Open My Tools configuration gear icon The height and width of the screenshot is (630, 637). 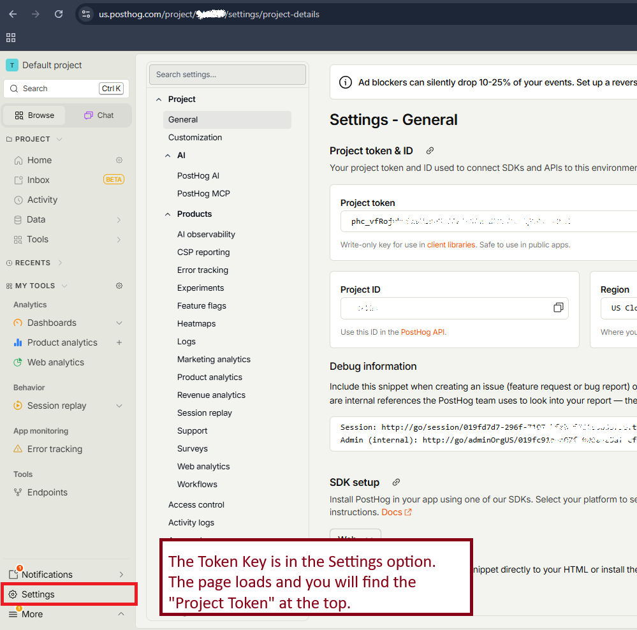pos(119,286)
